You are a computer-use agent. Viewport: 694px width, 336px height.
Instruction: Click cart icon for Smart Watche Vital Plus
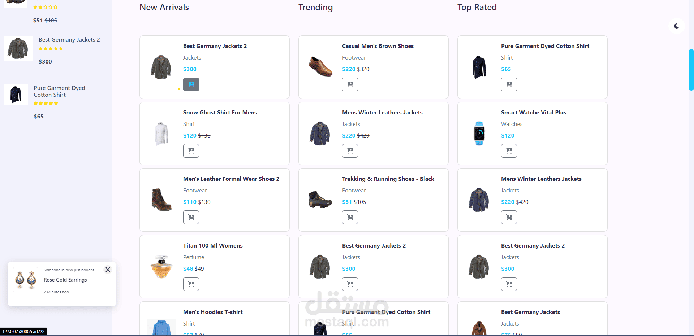pyautogui.click(x=509, y=151)
